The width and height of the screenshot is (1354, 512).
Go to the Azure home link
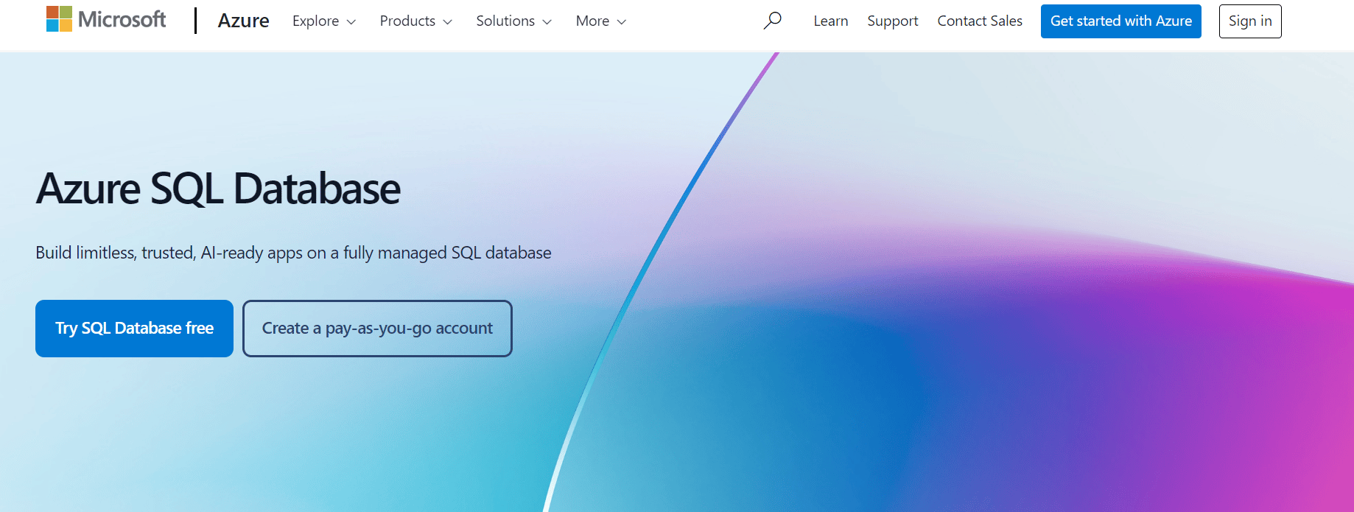(x=243, y=21)
